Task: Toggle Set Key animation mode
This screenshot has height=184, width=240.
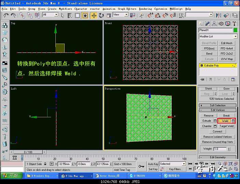Action: [153, 169]
